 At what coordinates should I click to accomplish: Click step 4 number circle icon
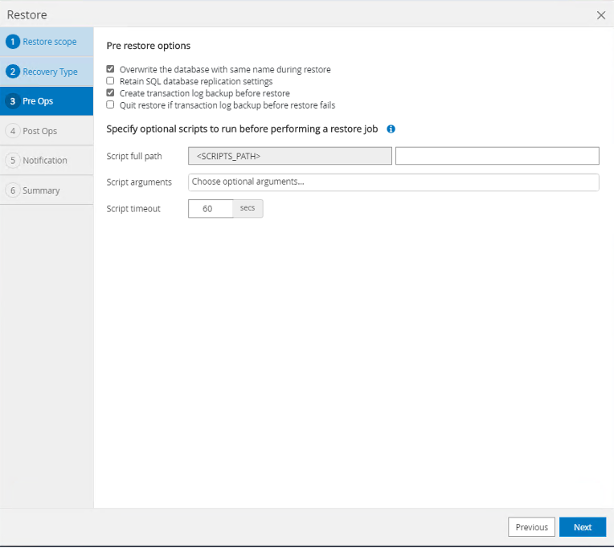click(x=13, y=131)
